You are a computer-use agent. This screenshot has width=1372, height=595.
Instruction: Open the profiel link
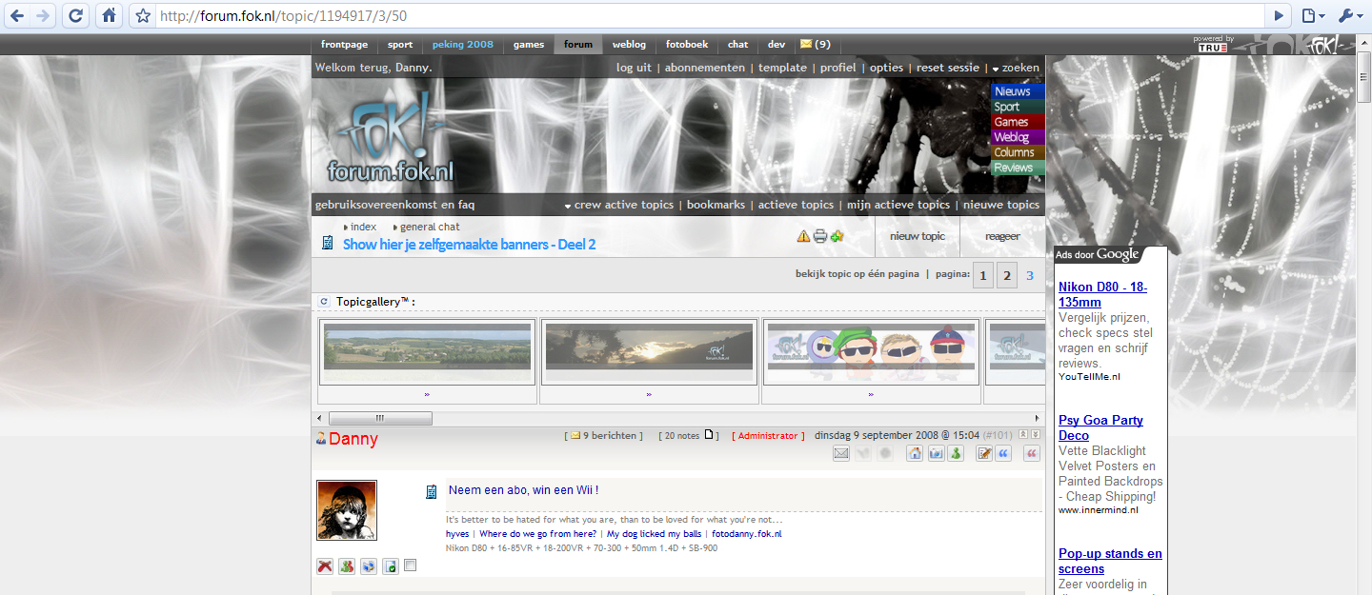[837, 68]
